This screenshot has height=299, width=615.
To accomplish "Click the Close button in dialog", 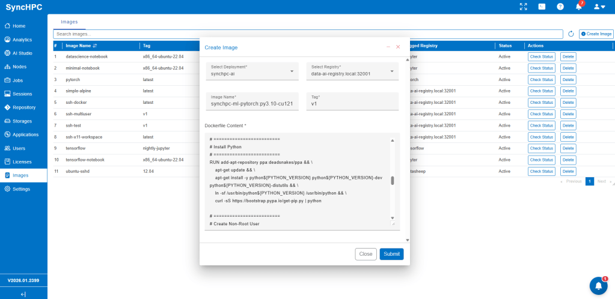I will (x=366, y=254).
